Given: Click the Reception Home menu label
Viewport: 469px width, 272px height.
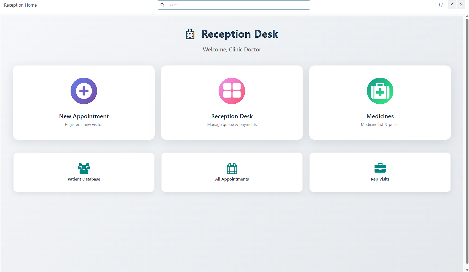Looking at the screenshot, I should pyautogui.click(x=20, y=5).
